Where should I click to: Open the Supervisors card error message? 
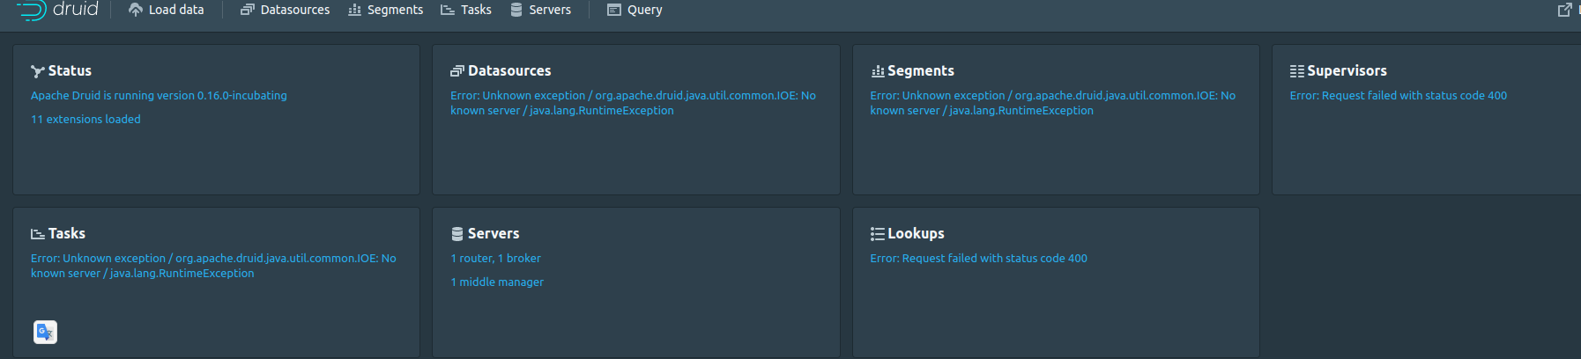tap(1398, 95)
